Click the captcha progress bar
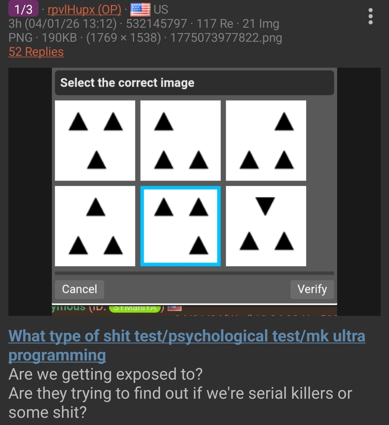The height and width of the screenshot is (425, 389). (194, 273)
